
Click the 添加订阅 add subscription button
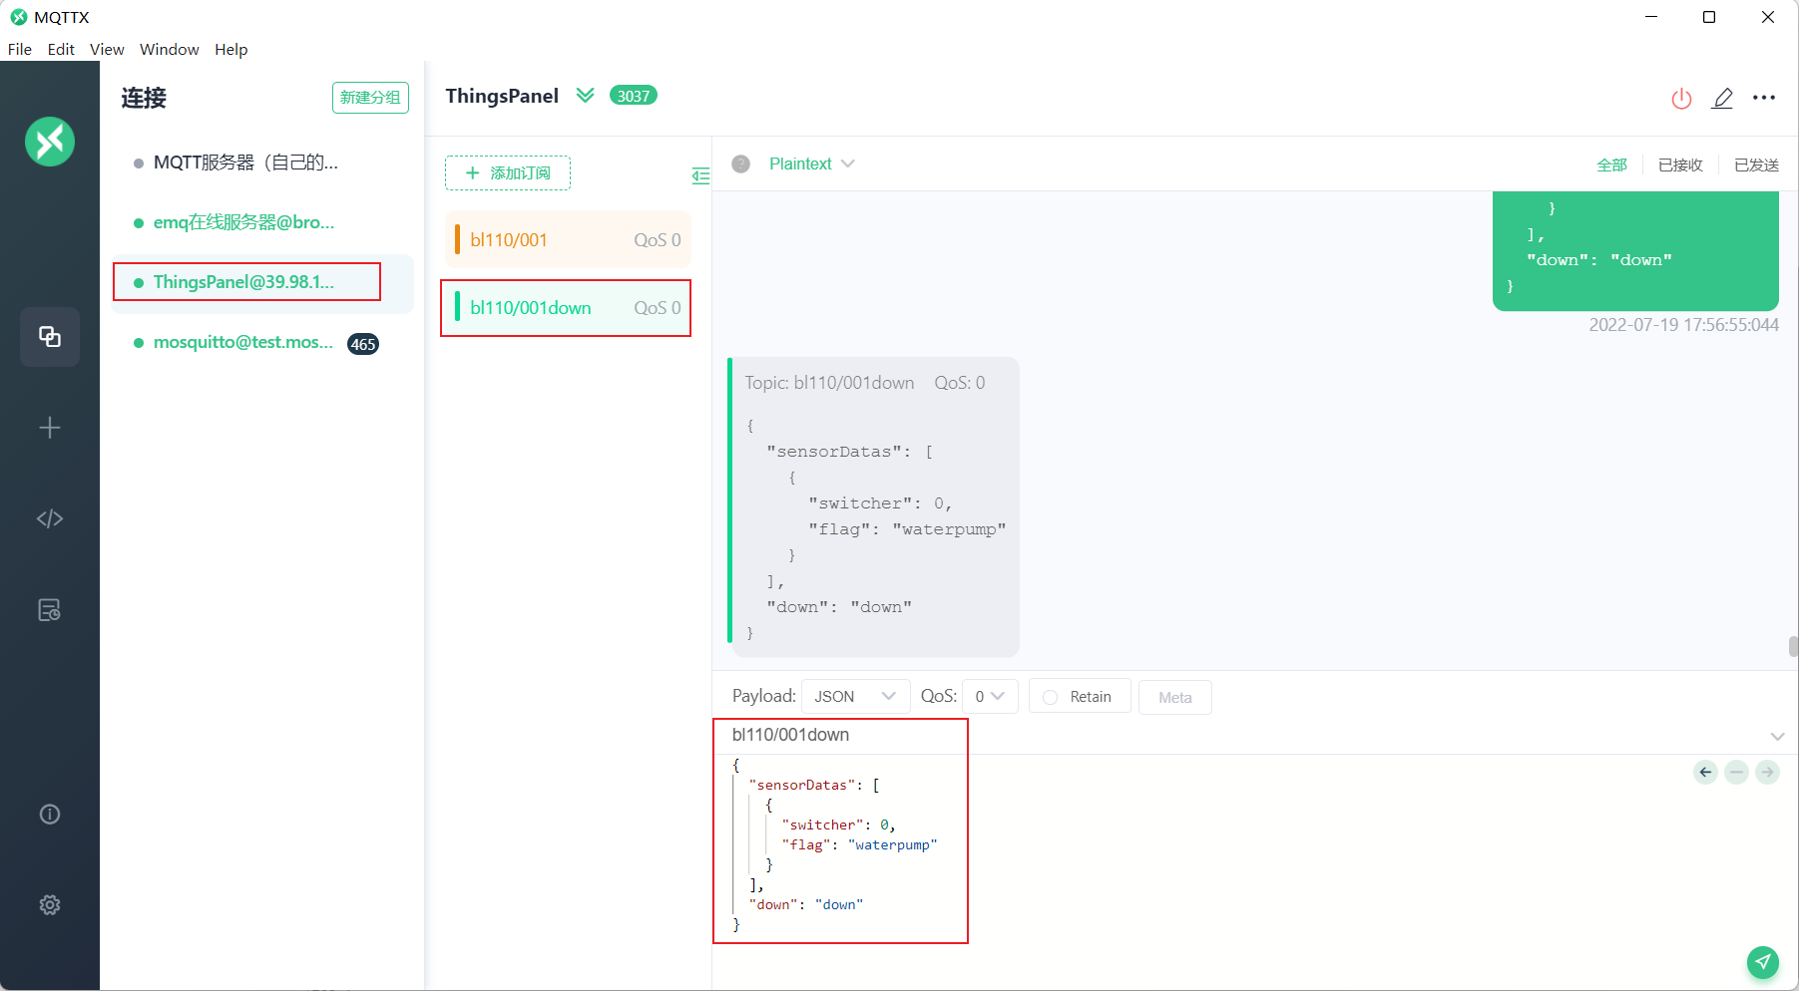click(x=508, y=172)
